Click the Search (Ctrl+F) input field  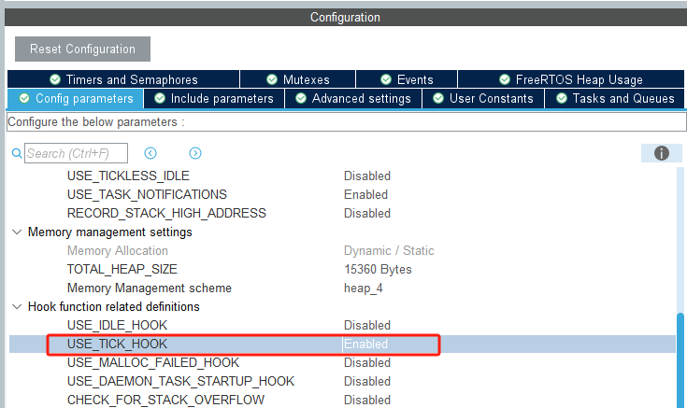click(x=76, y=153)
